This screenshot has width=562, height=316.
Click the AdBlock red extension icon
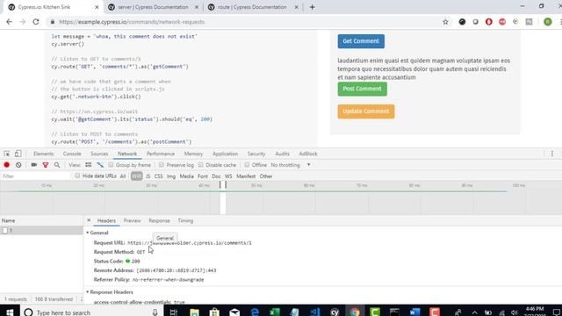[x=502, y=22]
